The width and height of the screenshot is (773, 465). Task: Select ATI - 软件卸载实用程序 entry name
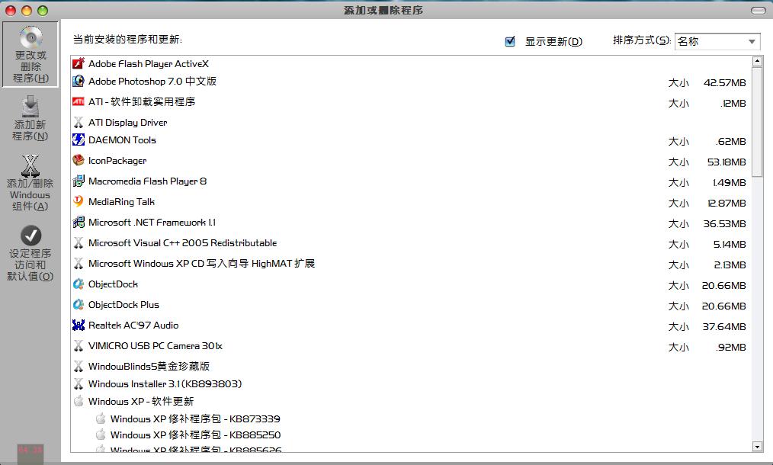(142, 102)
